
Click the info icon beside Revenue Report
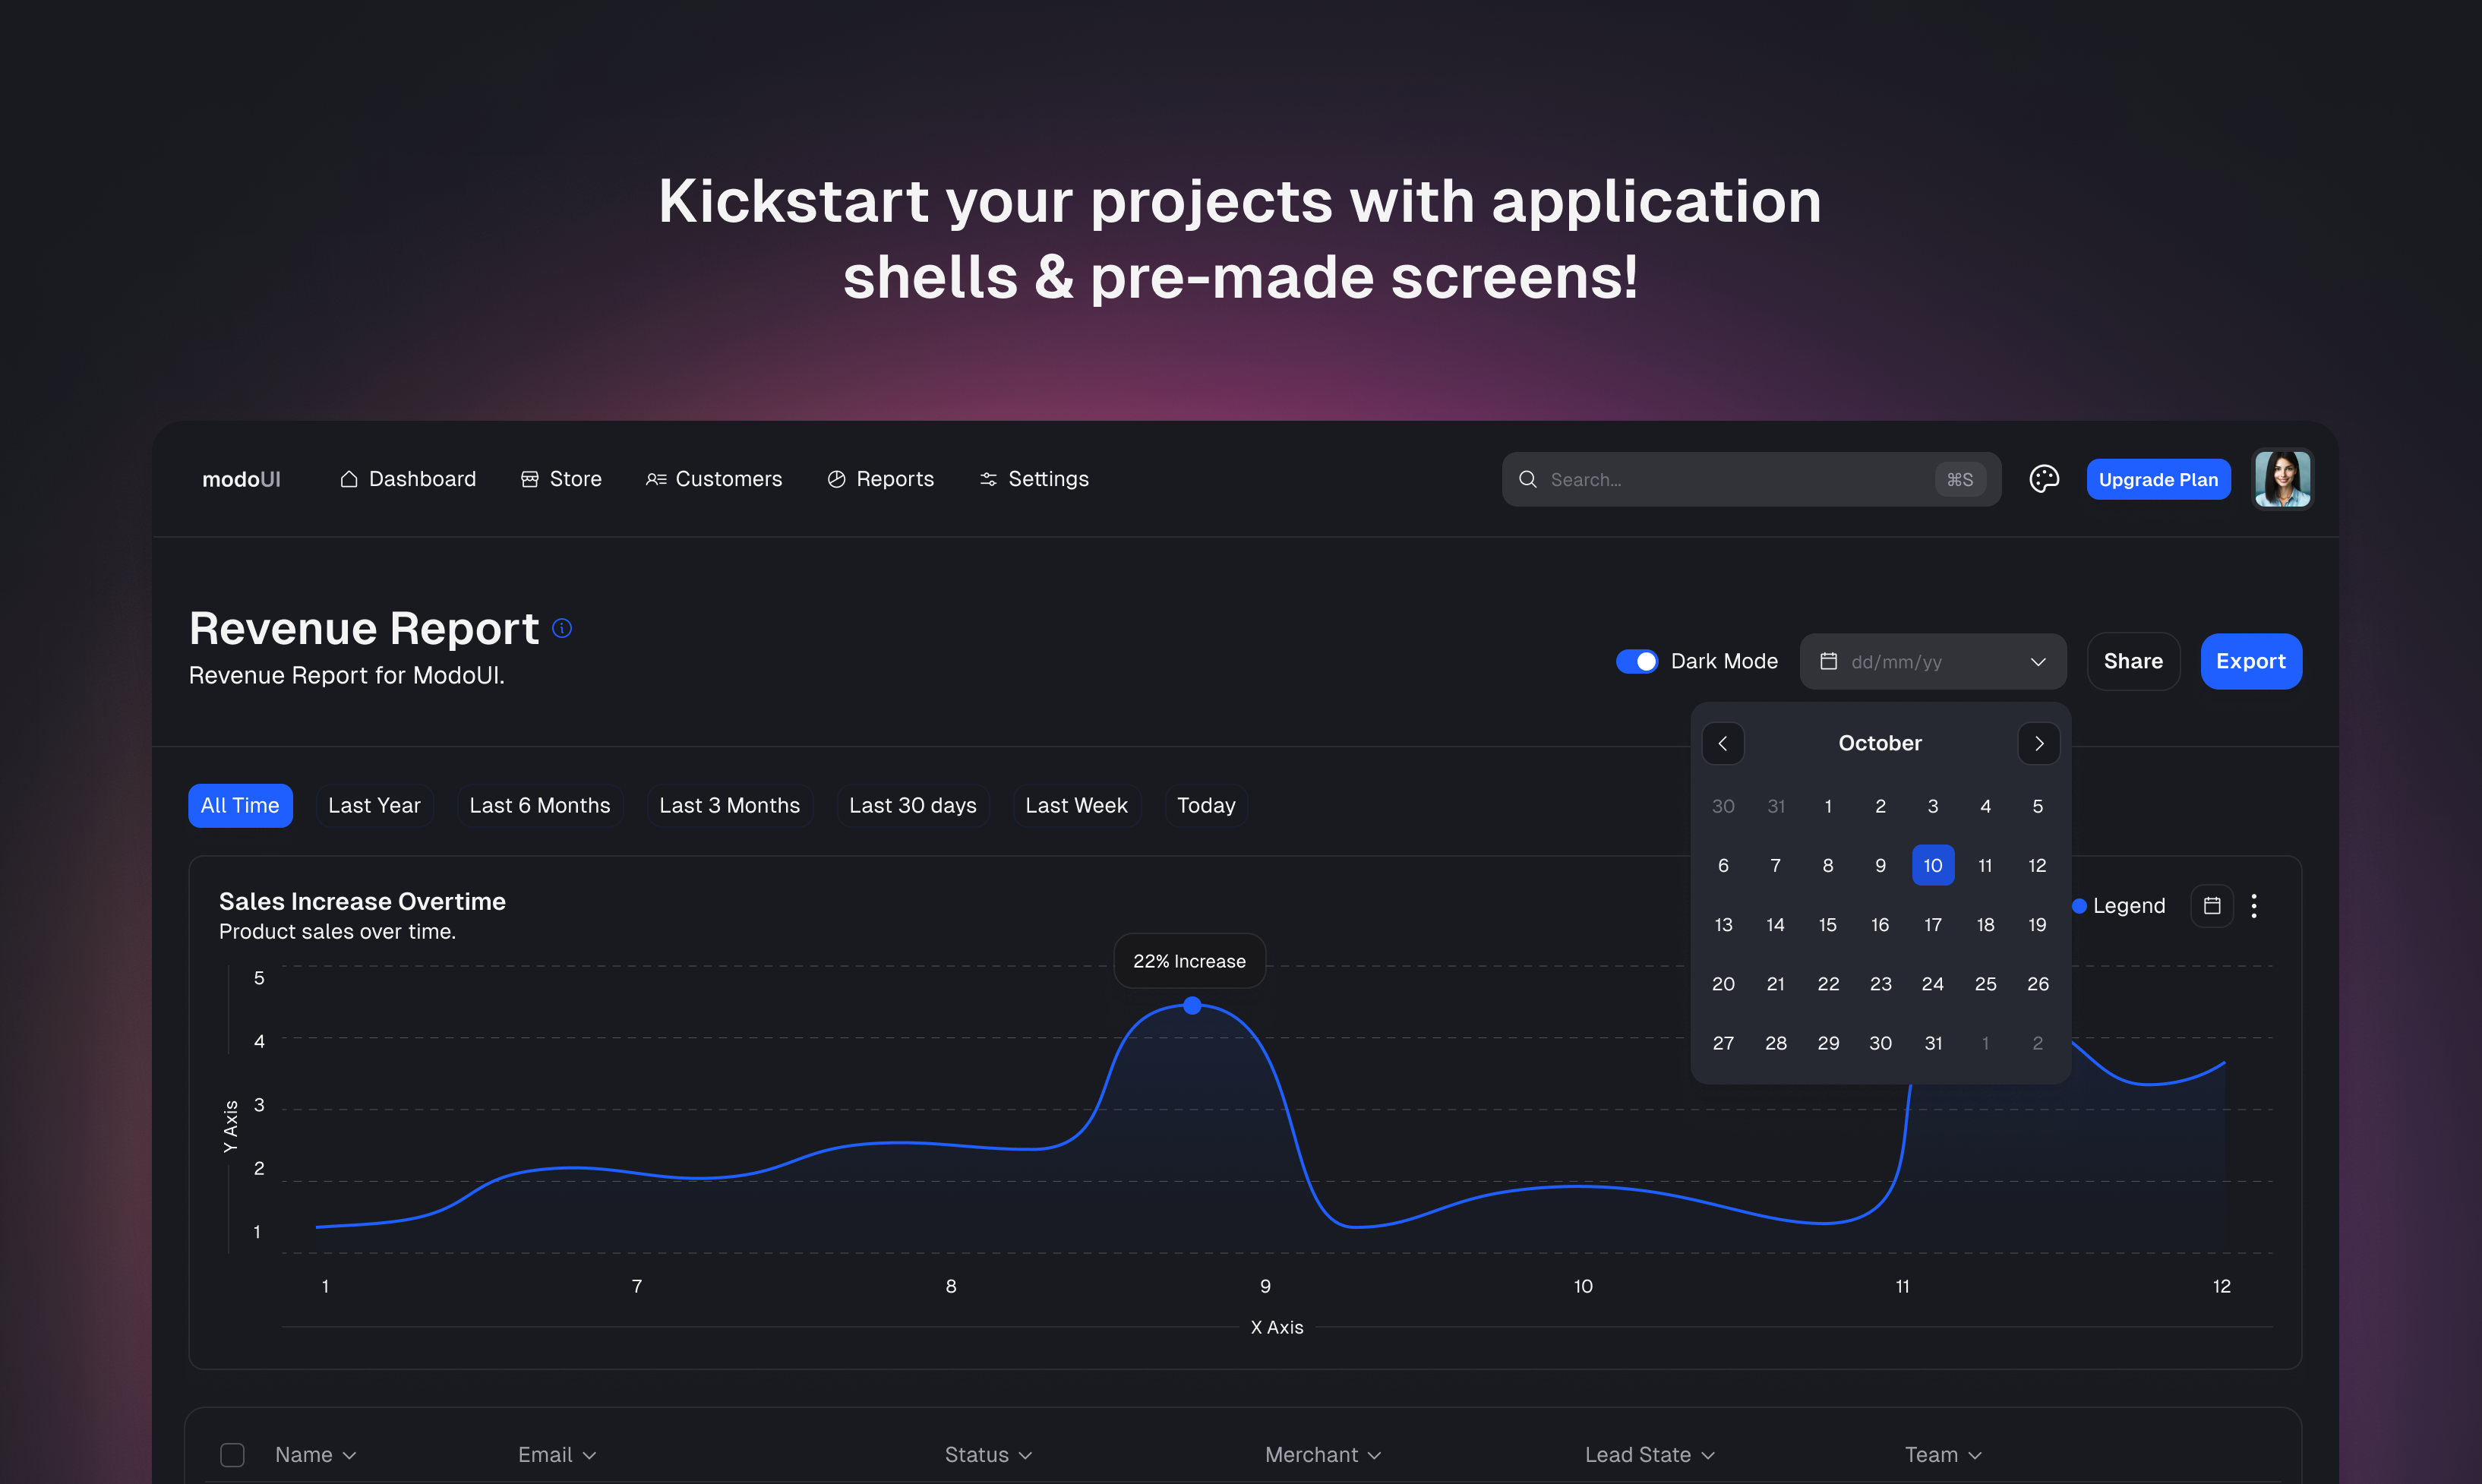pyautogui.click(x=562, y=628)
